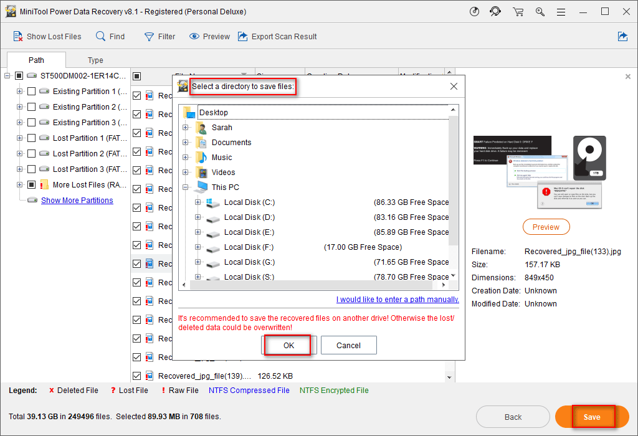Click the orange Save button
638x436 pixels.
(592, 417)
